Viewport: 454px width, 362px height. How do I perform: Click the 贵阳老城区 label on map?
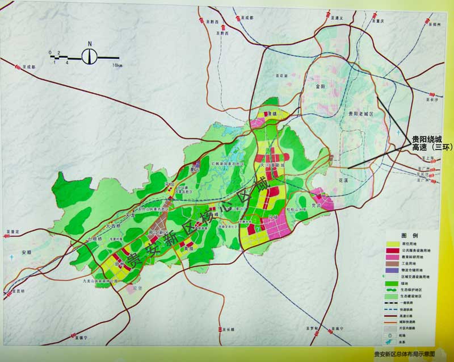click(361, 114)
